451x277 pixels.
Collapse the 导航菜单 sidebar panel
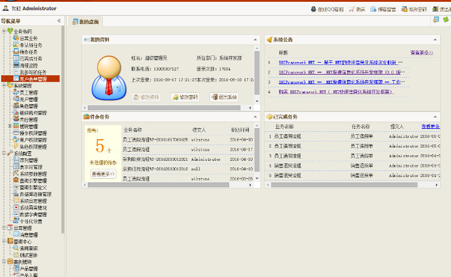point(59,20)
